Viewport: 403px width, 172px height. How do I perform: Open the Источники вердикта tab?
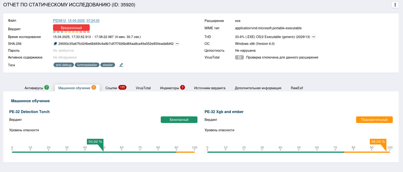click(210, 88)
